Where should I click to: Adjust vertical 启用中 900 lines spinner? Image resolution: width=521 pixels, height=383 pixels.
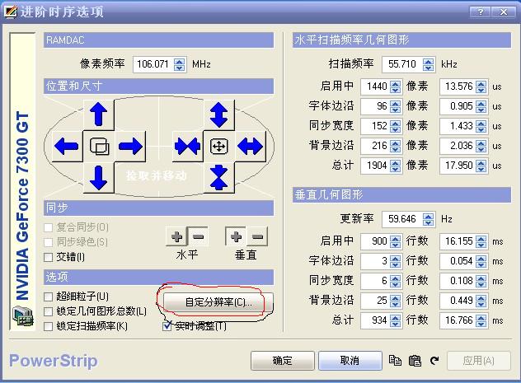pyautogui.click(x=395, y=241)
